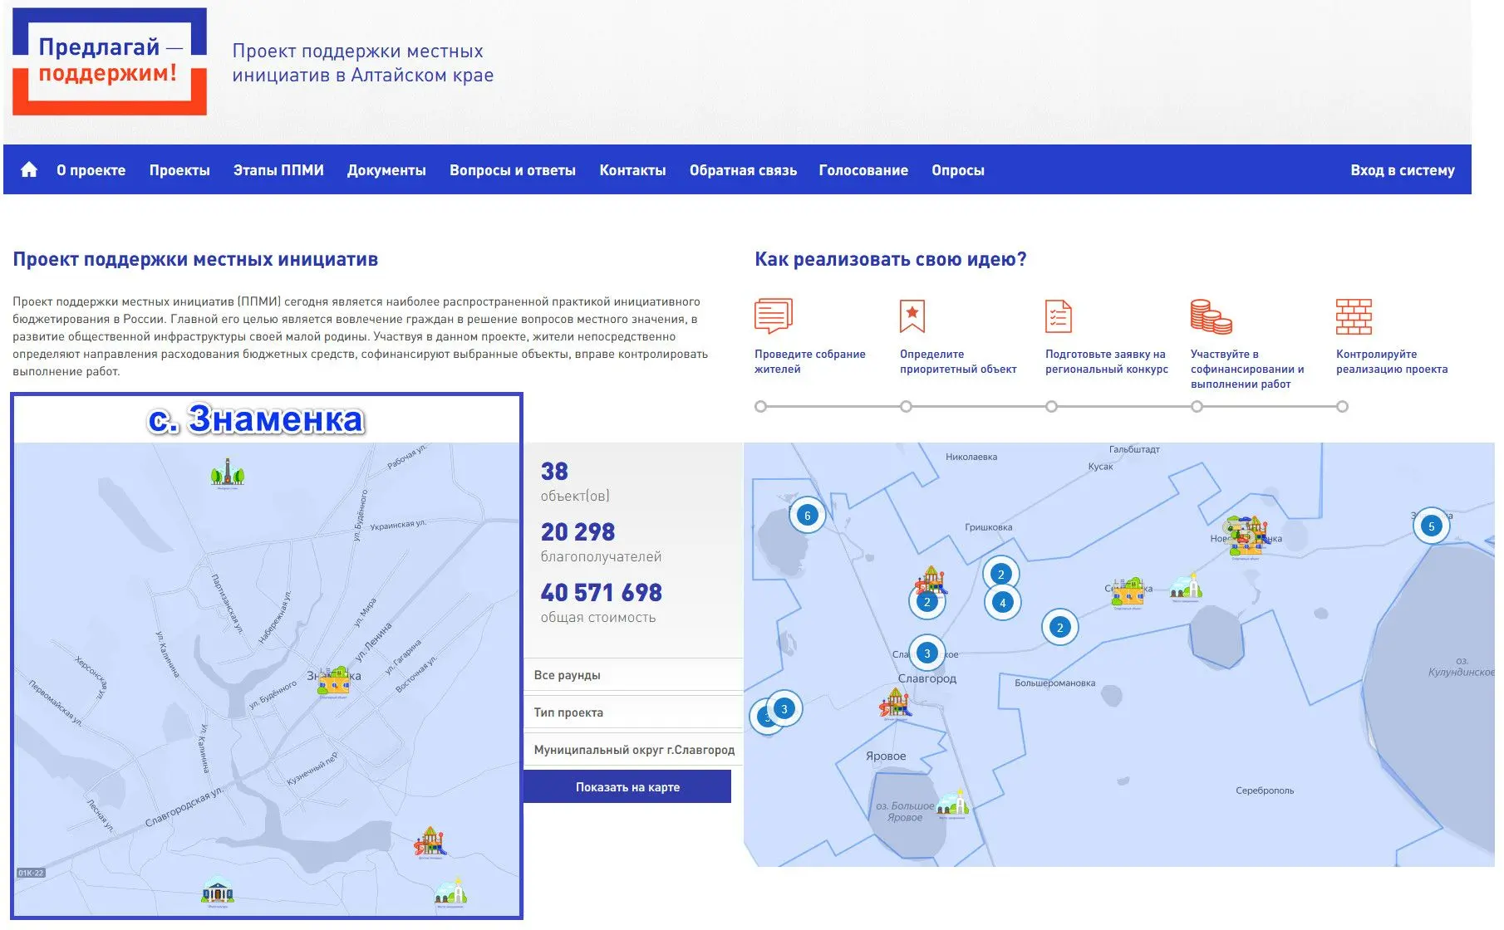This screenshot has width=1504, height=930.
Task: Open map cluster marker numbered 6
Action: 807,516
